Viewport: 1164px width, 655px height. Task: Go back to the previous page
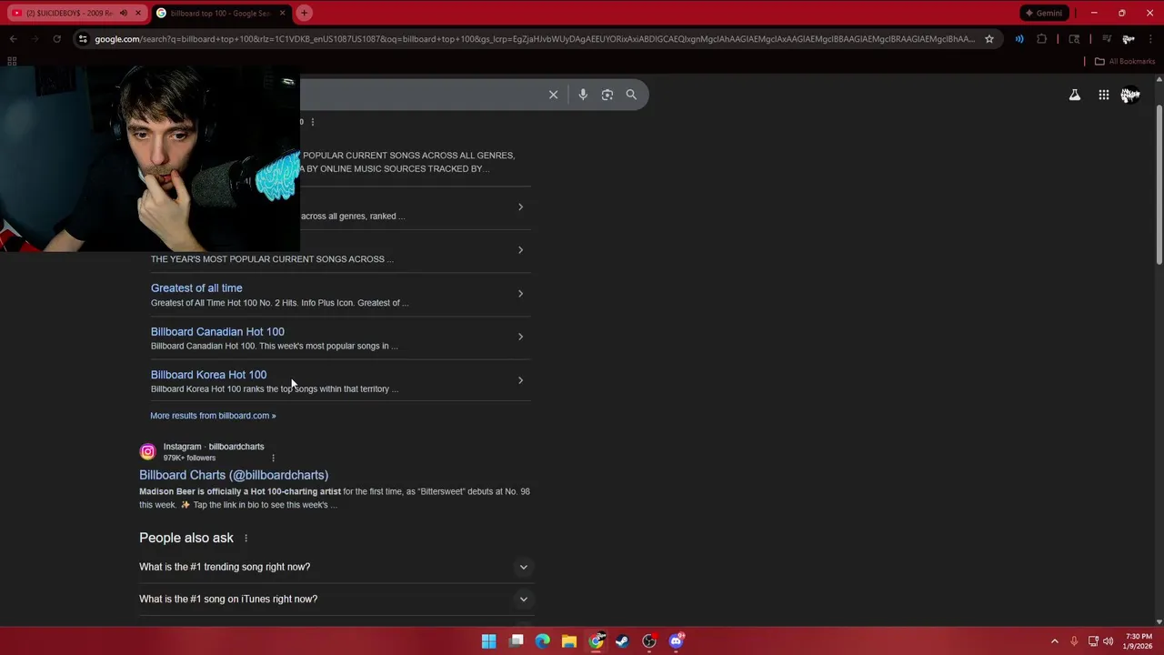pyautogui.click(x=13, y=39)
